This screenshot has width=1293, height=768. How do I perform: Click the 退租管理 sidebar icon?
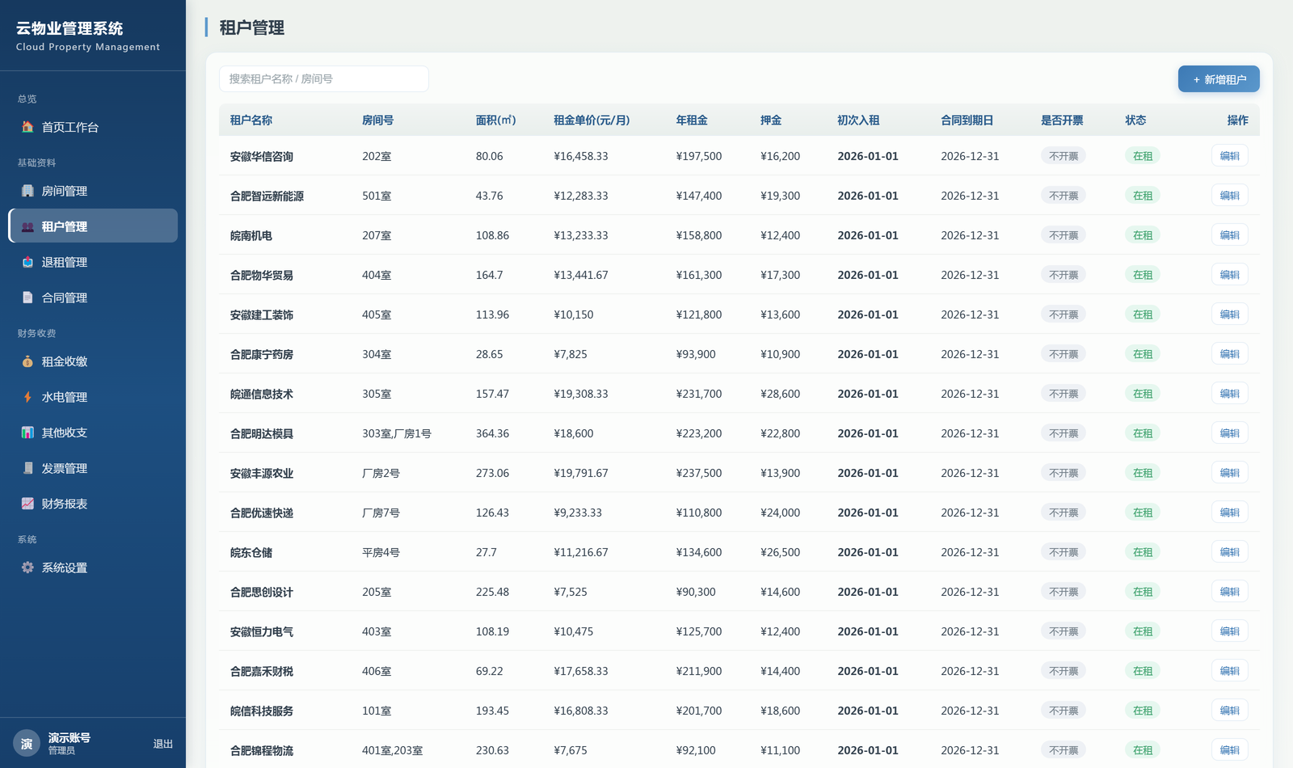point(27,262)
